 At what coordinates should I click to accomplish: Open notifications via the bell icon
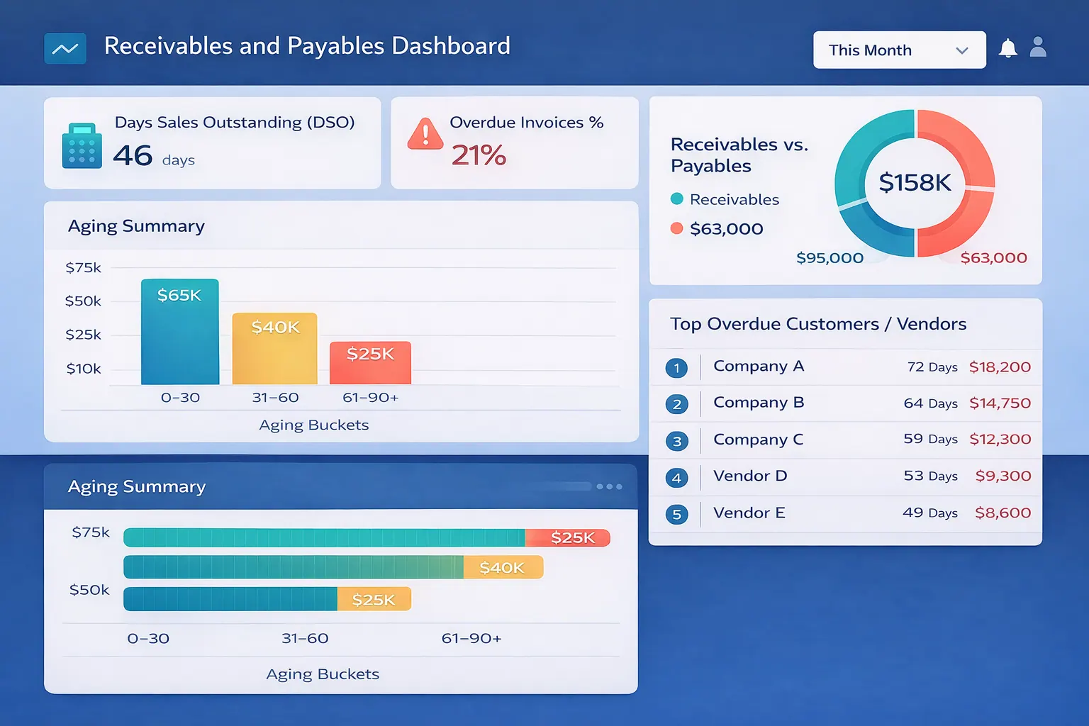(1007, 47)
